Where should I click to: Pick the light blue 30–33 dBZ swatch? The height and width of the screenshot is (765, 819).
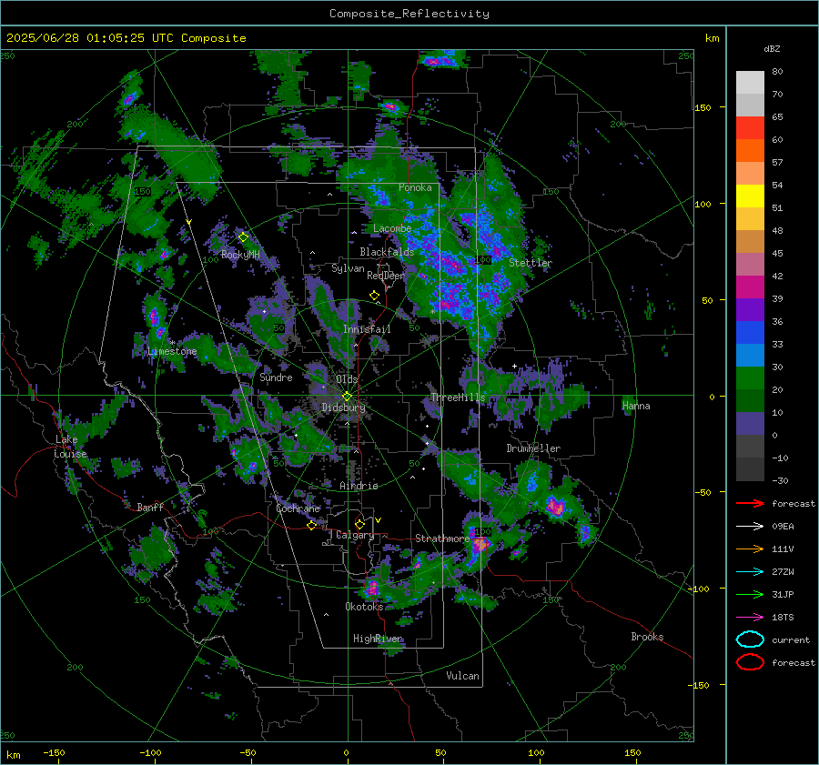[x=750, y=356]
